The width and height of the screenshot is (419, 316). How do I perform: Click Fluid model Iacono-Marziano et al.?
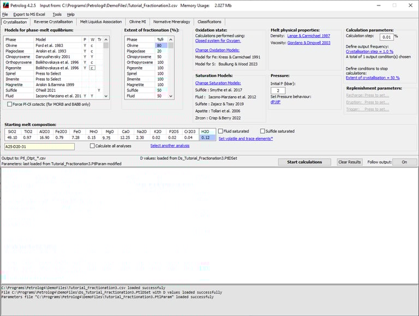point(58,96)
